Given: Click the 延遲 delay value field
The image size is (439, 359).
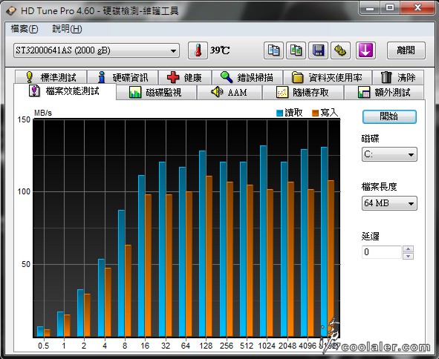Looking at the screenshot, I should 382,252.
